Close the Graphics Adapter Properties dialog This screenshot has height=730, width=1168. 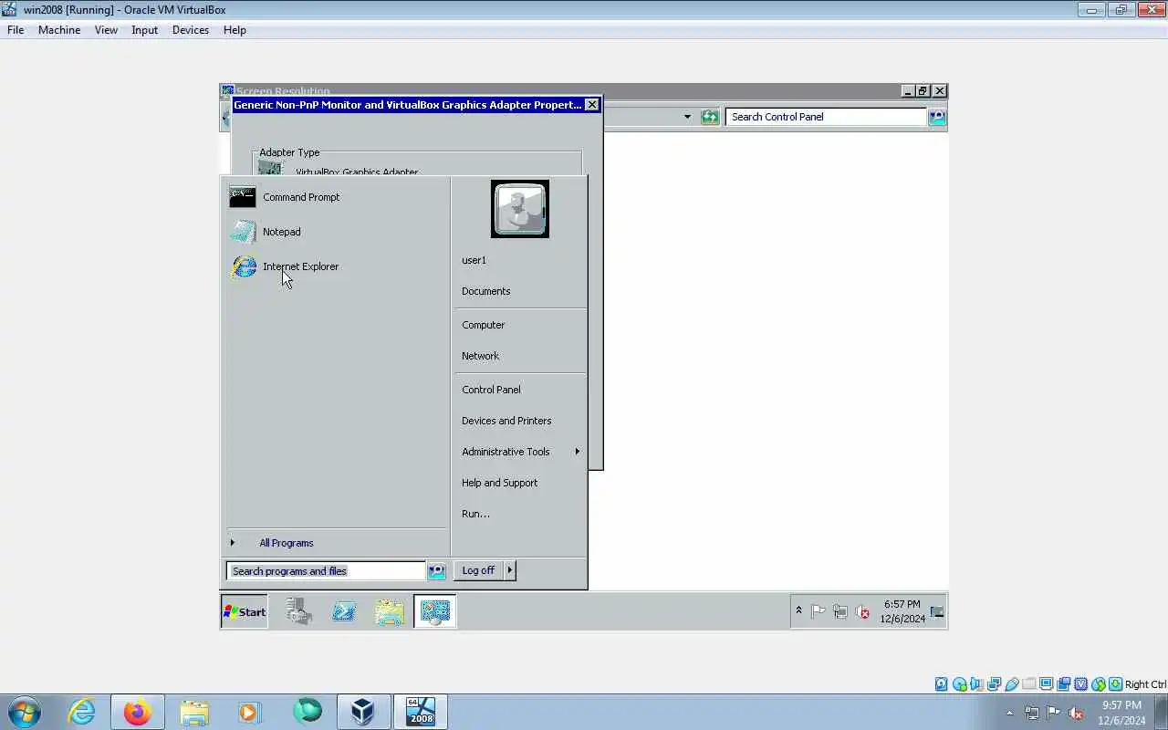click(592, 105)
